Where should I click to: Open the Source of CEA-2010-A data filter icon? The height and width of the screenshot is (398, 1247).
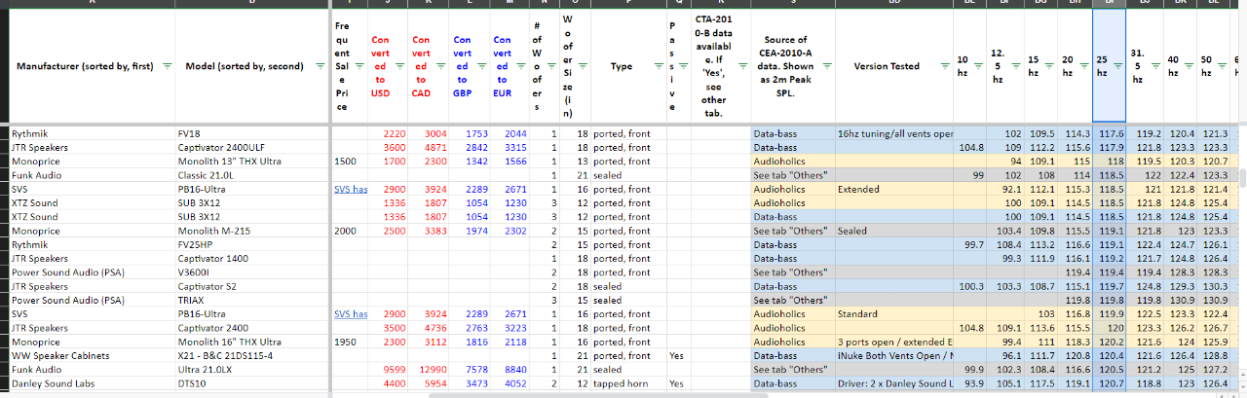[827, 66]
